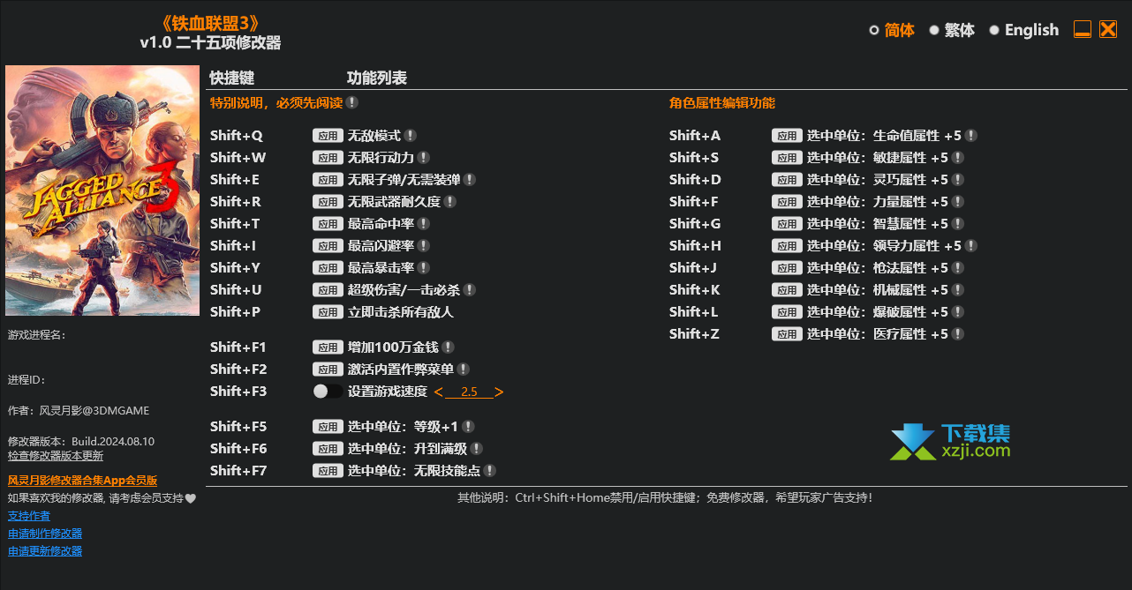Click the info icon next to 最高暴击率
The height and width of the screenshot is (590, 1132).
(424, 268)
